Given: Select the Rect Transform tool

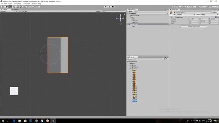Looking at the screenshot, I should click(x=17, y=7).
